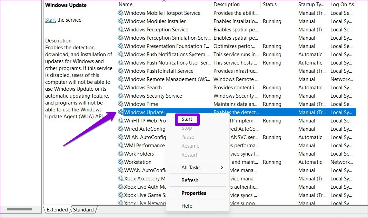The image size is (368, 218).
Task: Click Windows Push Notifications User Service gear icon
Action: point(121,63)
